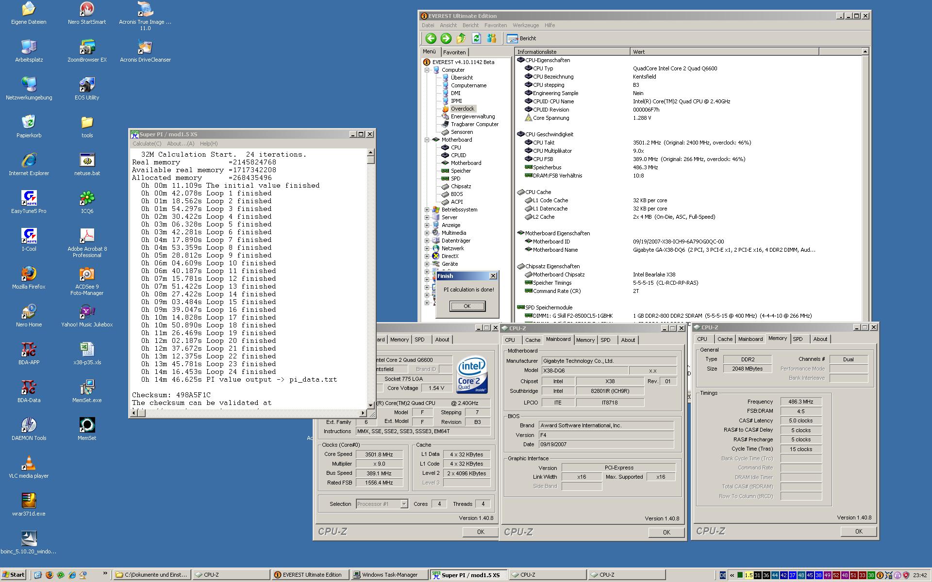This screenshot has width=932, height=582.
Task: Open EasyTune5 Pro desktop icon
Action: click(x=29, y=203)
